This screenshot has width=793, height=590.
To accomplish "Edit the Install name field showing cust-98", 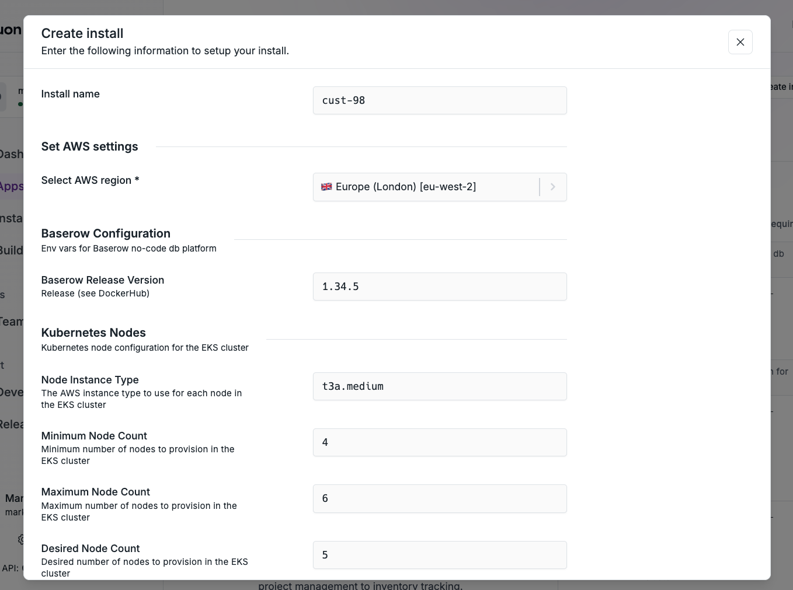I will [440, 100].
